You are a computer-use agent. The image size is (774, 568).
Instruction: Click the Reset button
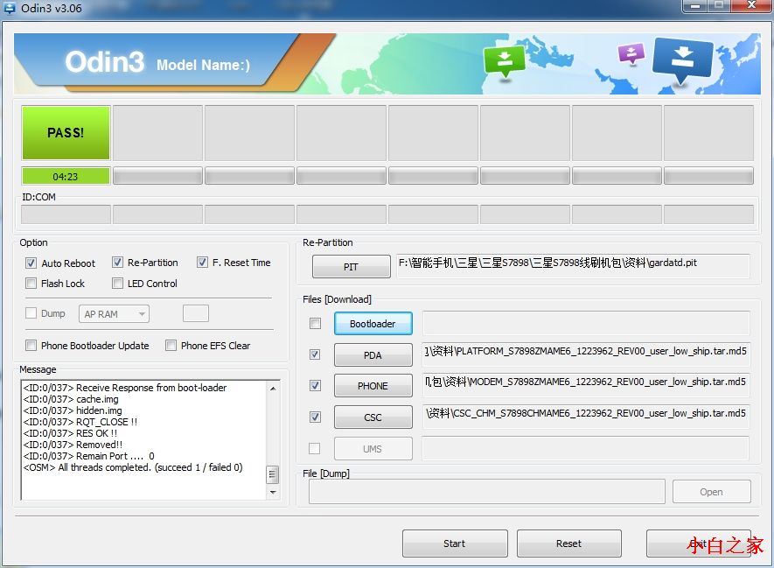click(568, 543)
